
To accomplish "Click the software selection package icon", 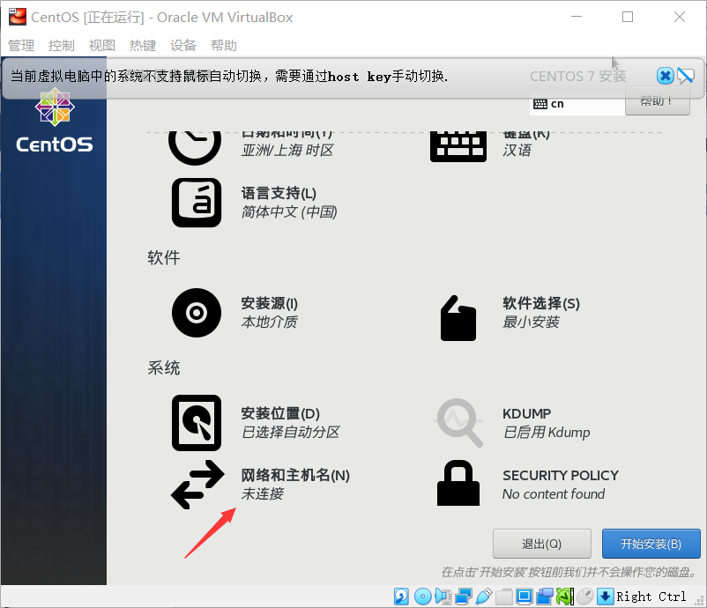I will (x=458, y=318).
